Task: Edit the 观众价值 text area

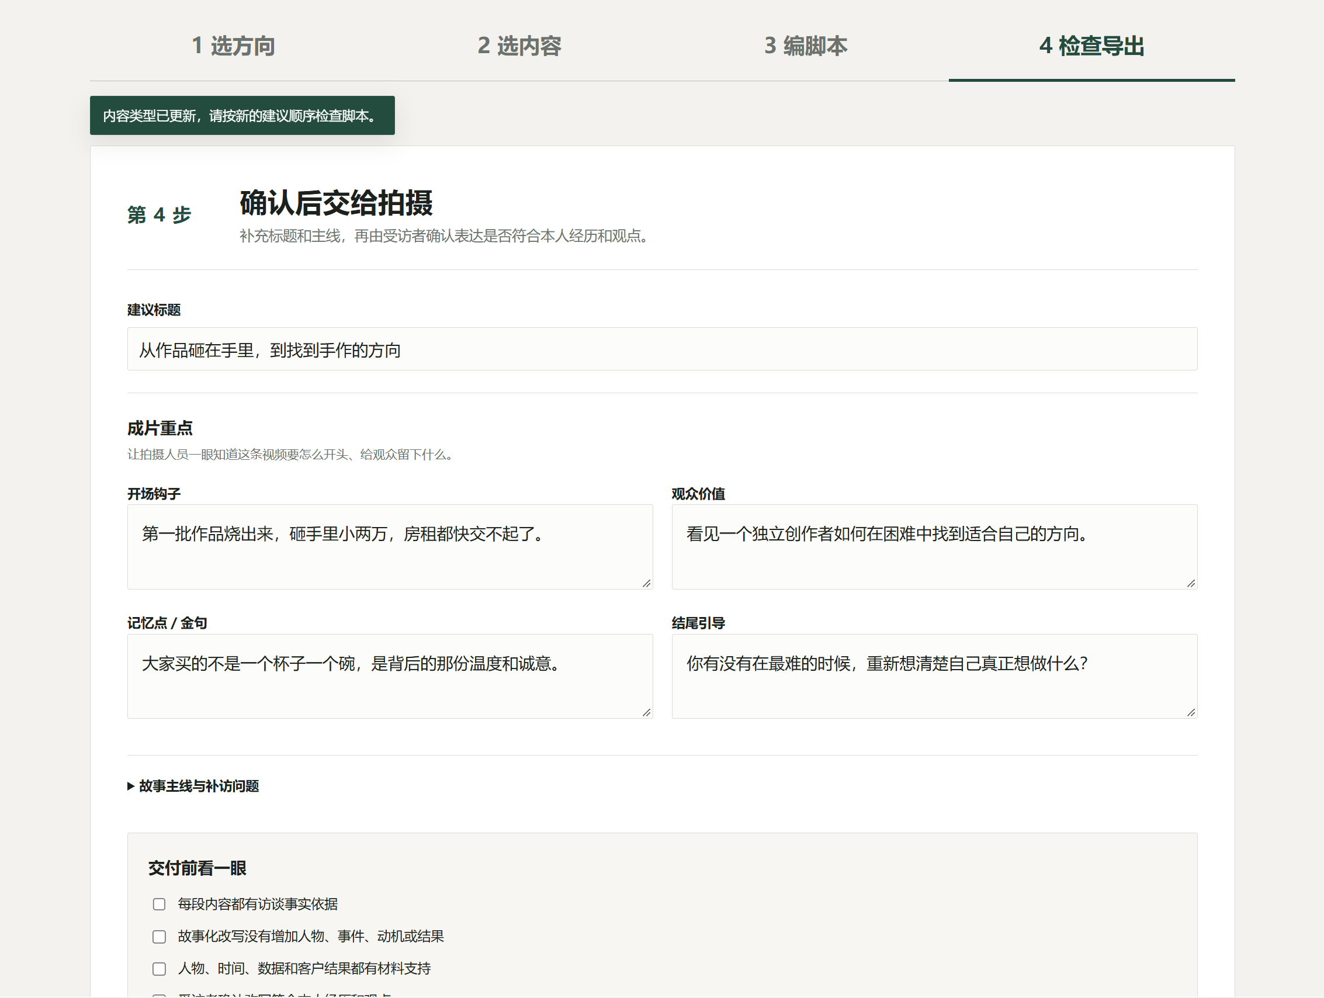Action: click(x=934, y=547)
